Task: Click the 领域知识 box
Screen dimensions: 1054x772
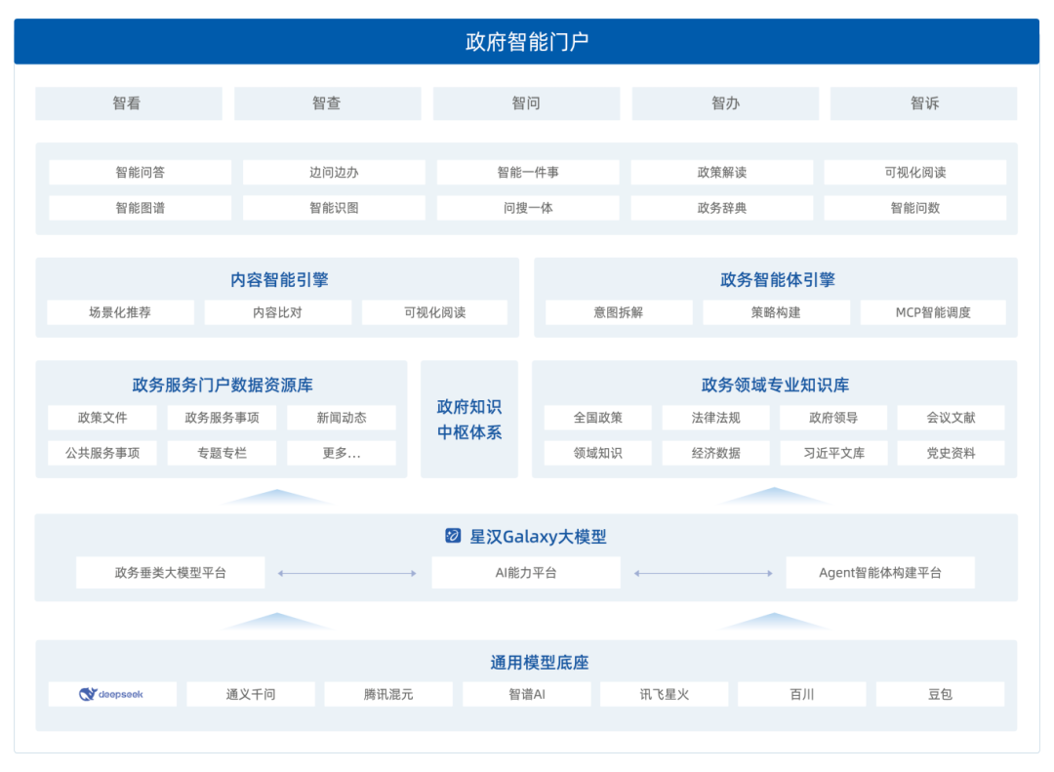Action: [x=597, y=453]
